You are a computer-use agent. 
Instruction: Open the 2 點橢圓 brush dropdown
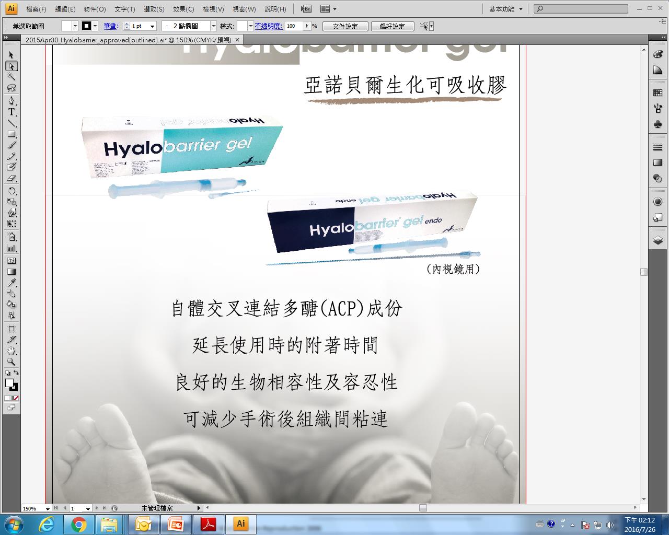coord(213,26)
